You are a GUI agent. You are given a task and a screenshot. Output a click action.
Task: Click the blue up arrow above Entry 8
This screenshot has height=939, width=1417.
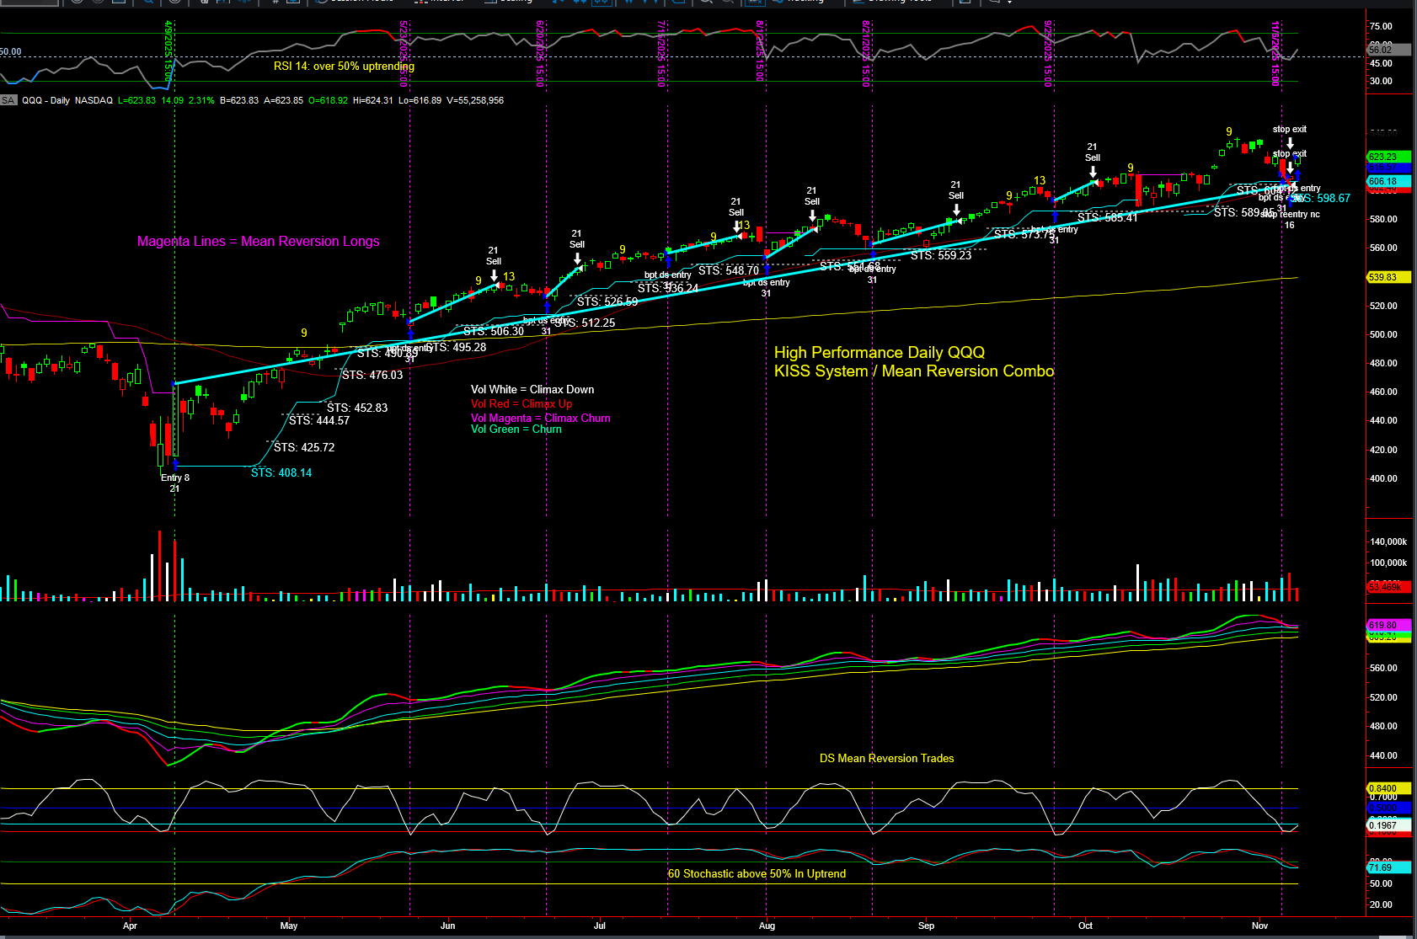click(175, 463)
